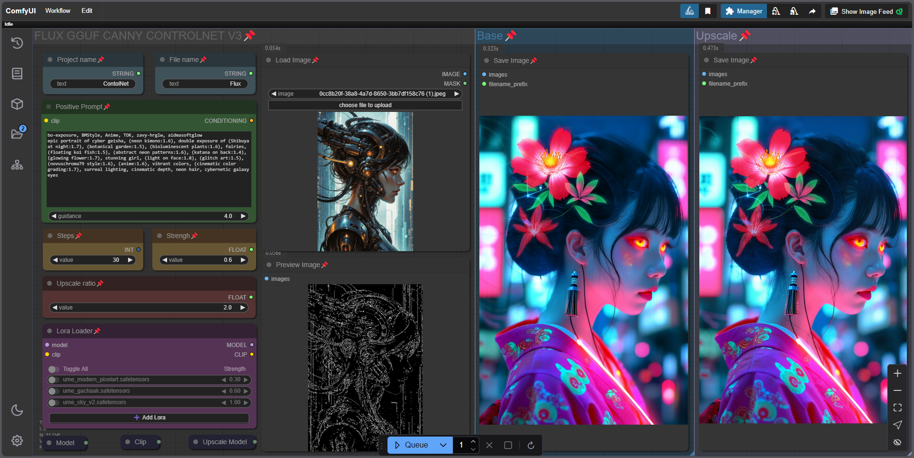Open the Edit menu

[x=87, y=10]
